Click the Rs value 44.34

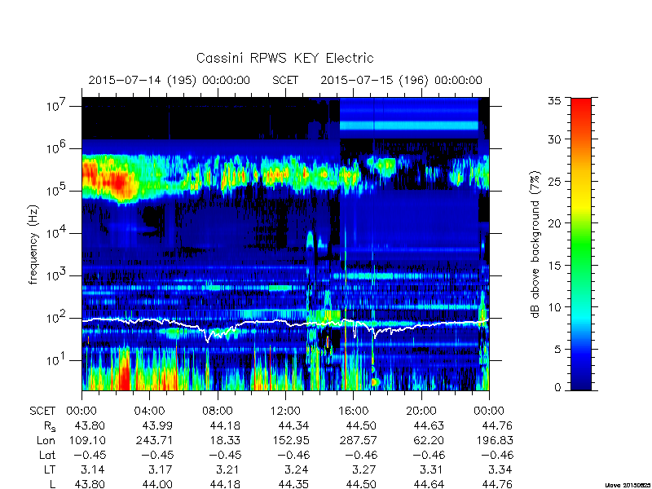pyautogui.click(x=293, y=425)
